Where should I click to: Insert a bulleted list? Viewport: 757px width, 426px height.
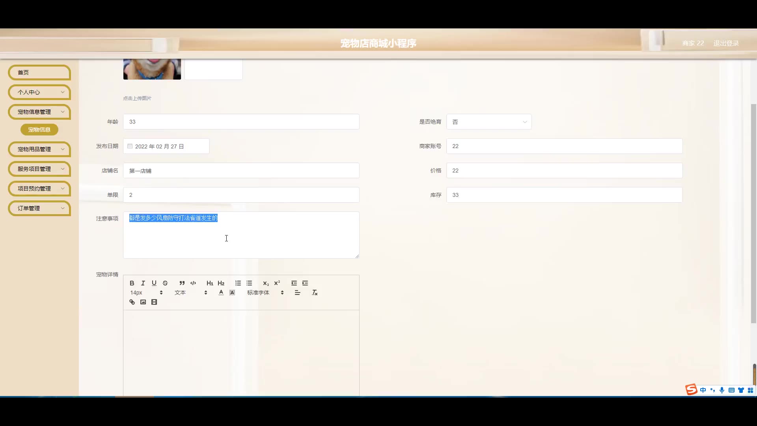click(x=249, y=283)
